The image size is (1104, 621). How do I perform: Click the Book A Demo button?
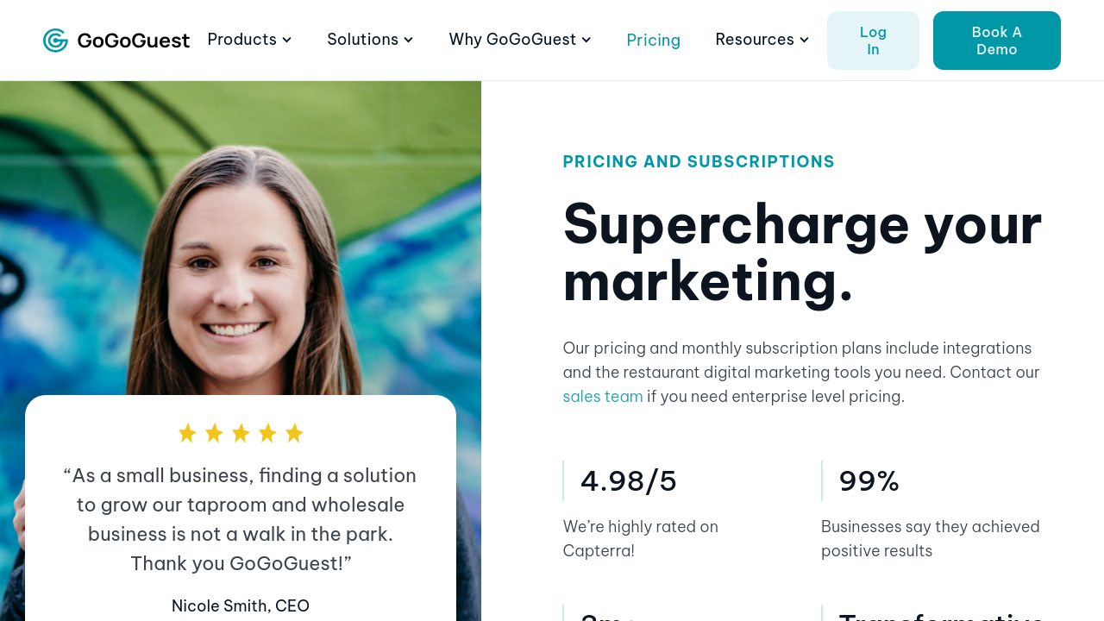click(996, 41)
